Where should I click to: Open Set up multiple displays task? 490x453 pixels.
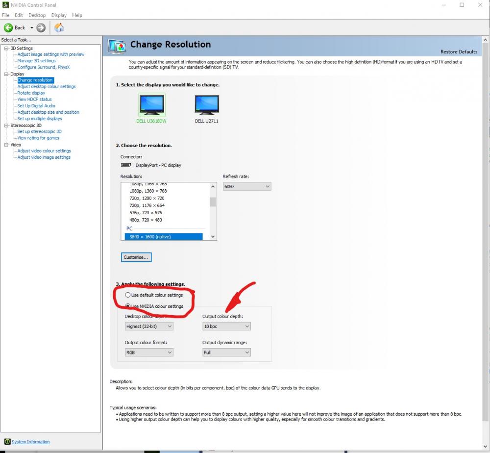pyautogui.click(x=40, y=119)
